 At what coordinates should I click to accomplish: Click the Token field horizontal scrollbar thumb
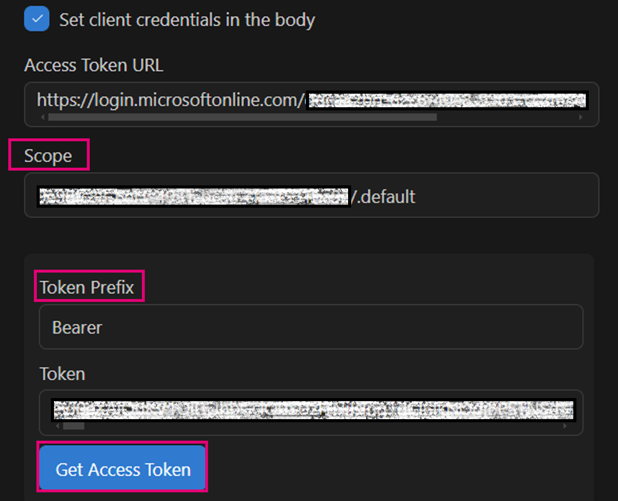pos(74,427)
